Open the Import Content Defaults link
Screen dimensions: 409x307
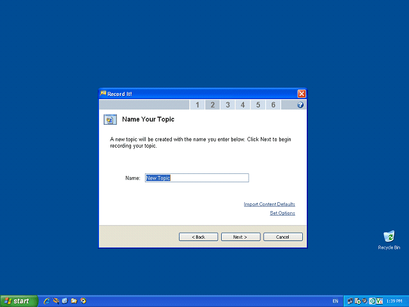[269, 204]
